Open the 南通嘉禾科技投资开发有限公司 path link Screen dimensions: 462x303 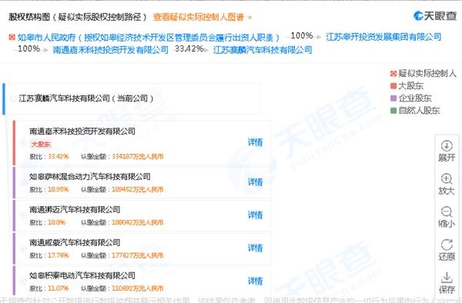coord(110,49)
